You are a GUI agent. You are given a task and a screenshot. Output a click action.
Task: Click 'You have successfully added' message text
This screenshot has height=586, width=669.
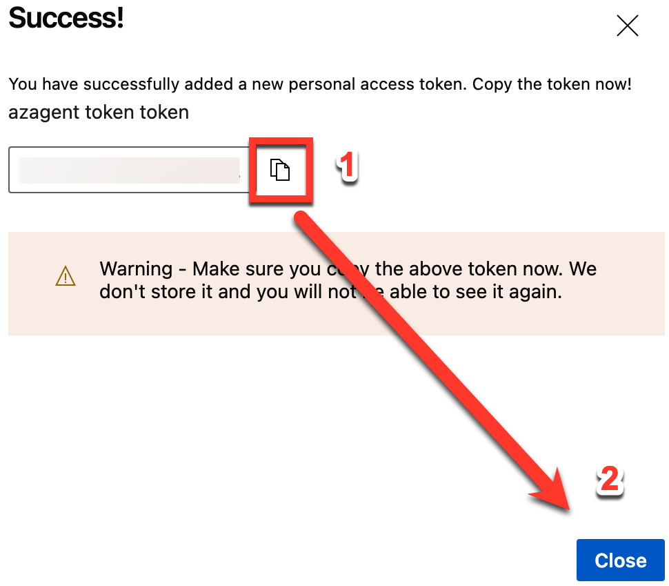tap(121, 84)
